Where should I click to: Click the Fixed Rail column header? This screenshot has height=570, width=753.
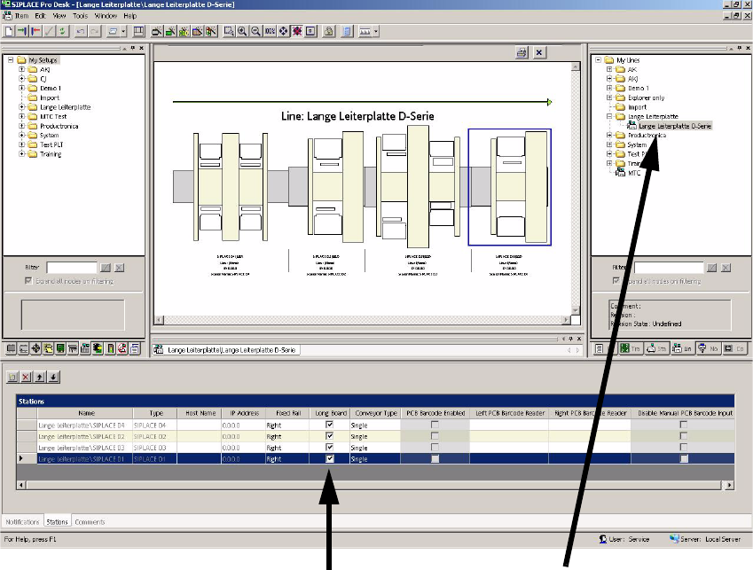coord(287,413)
